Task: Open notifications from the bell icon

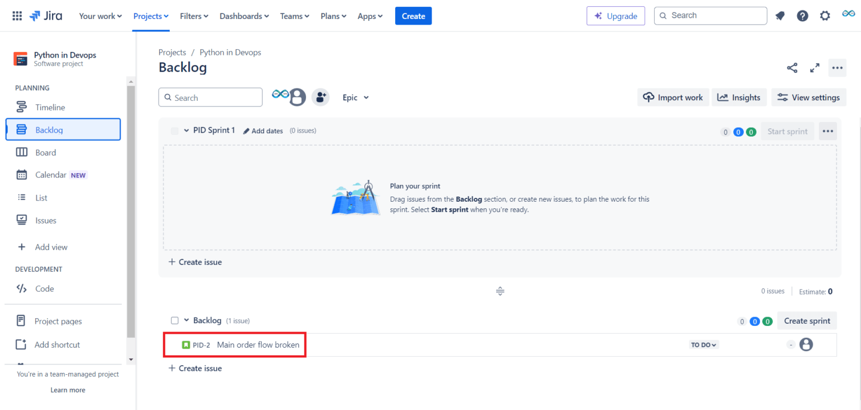Action: click(x=780, y=16)
